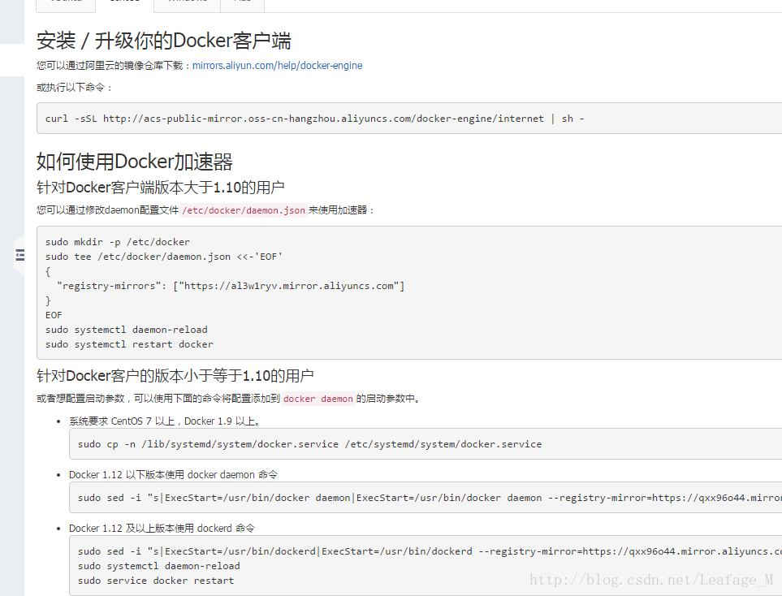Open the mirrors.aliyun.com/help/docker-engine link
782x596 pixels.
(277, 65)
